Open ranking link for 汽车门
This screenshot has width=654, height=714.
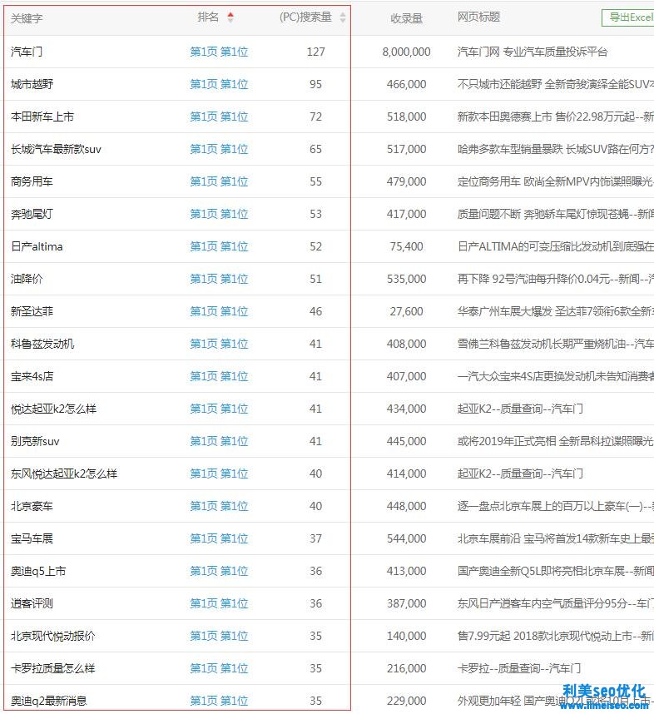(x=219, y=52)
